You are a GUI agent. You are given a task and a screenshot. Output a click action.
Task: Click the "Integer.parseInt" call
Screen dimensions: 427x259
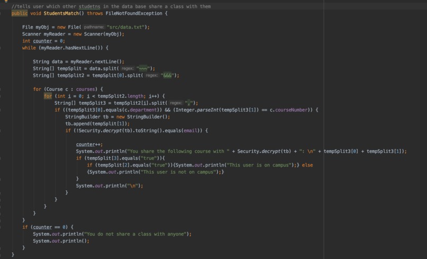click(197, 110)
